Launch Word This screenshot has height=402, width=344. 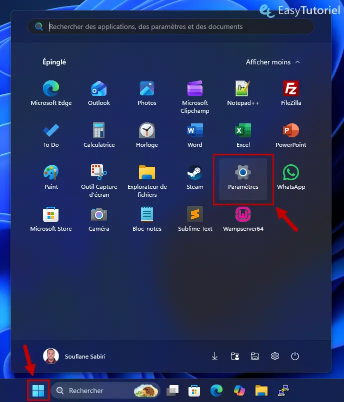pos(195,135)
